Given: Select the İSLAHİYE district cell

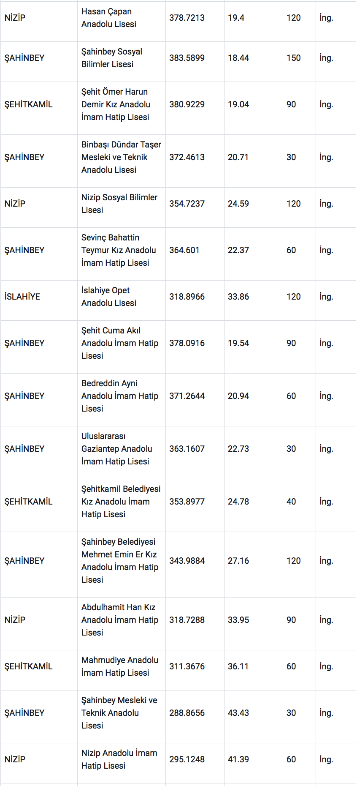Looking at the screenshot, I should point(22,297).
